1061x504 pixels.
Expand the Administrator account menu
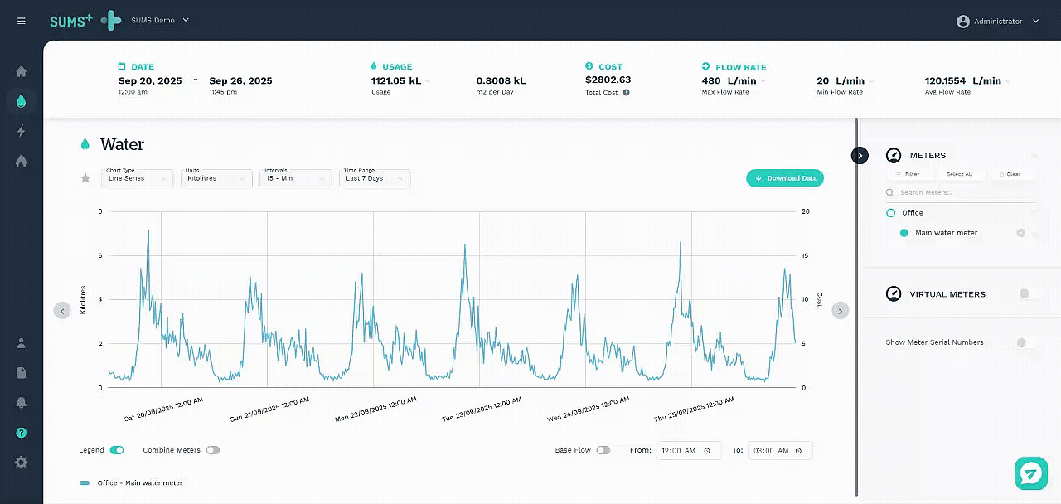(998, 22)
